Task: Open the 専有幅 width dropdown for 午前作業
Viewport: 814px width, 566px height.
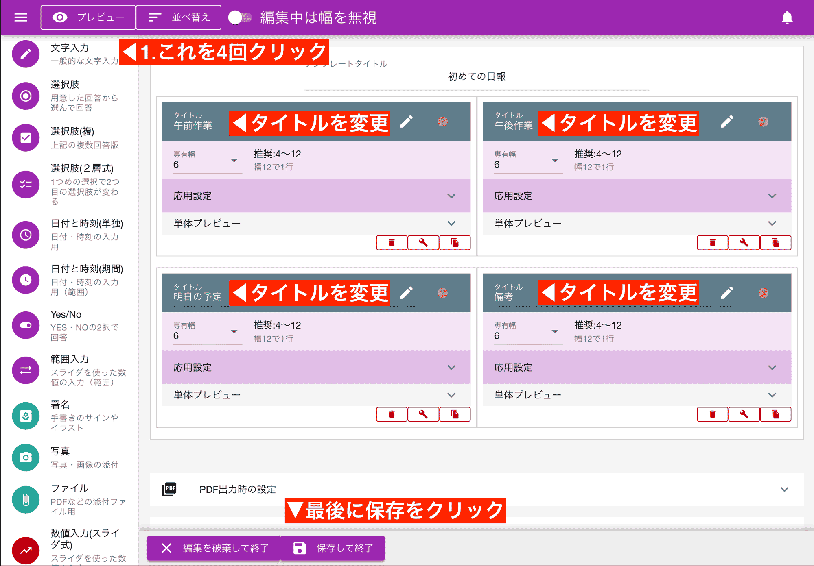Action: coord(234,161)
